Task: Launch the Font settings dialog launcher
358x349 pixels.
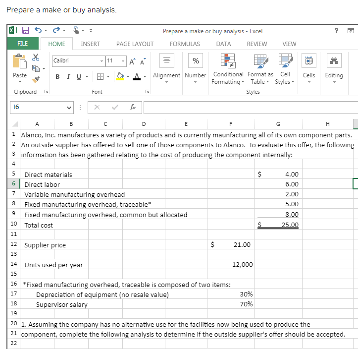Action: (147, 92)
